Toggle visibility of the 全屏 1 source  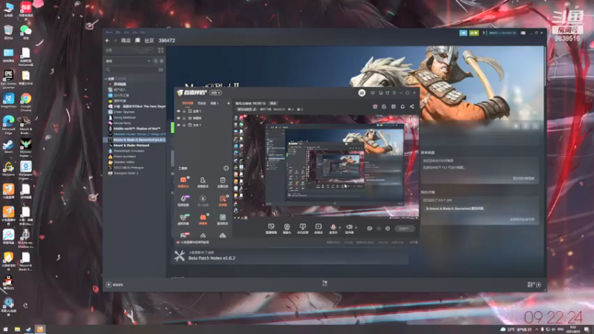pyautogui.click(x=179, y=111)
